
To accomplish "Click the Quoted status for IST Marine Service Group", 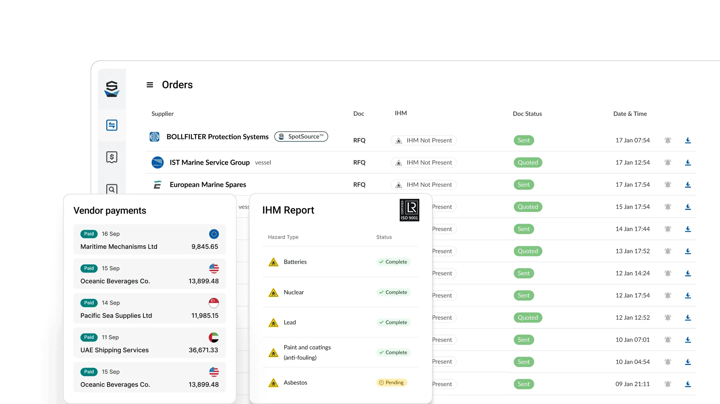I will [528, 163].
